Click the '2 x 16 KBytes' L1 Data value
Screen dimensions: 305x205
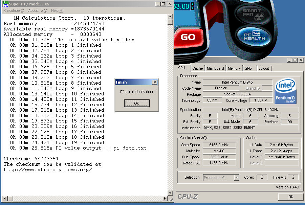click(281, 145)
